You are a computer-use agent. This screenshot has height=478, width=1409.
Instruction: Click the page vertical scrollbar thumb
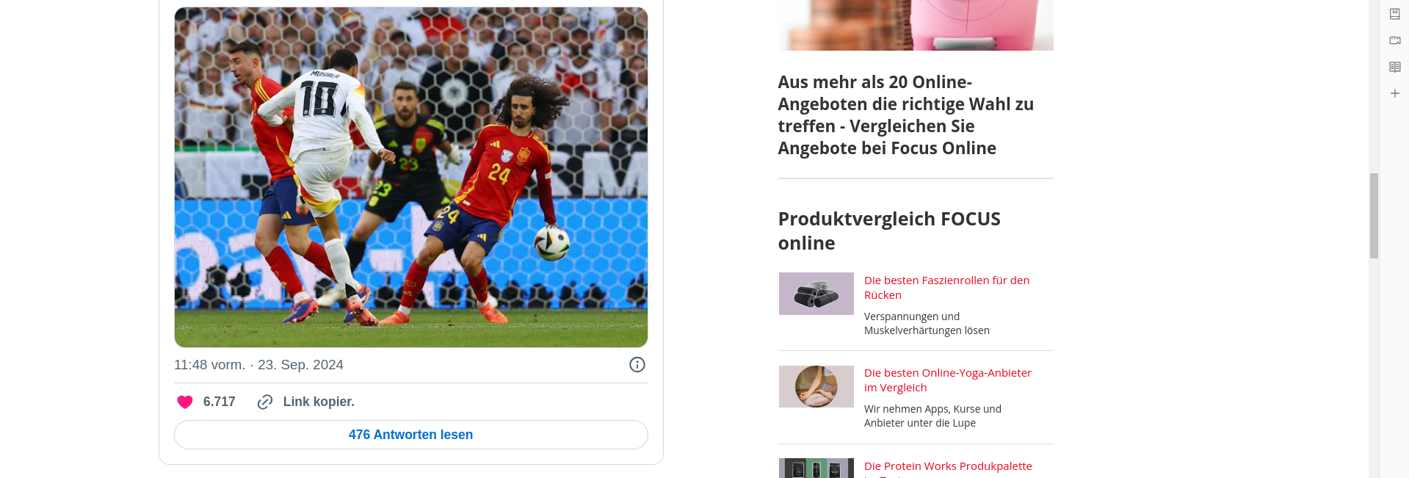pyautogui.click(x=1374, y=216)
